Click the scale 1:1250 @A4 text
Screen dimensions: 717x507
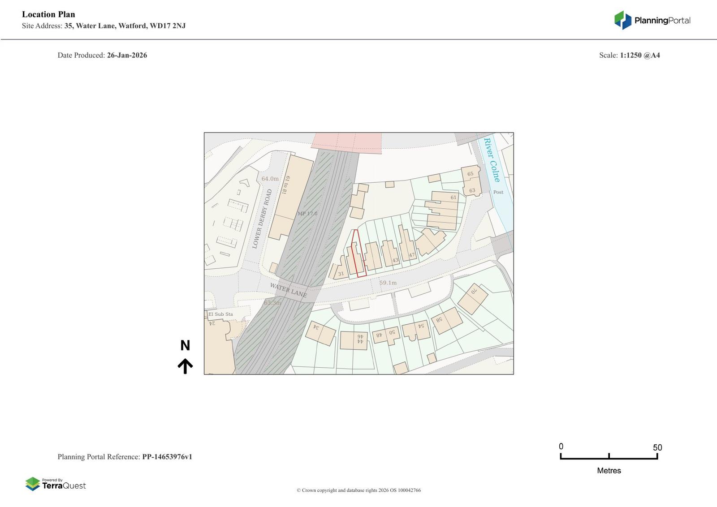[639, 55]
